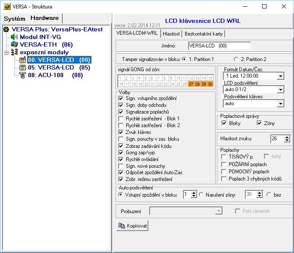Select 08: ACU-100 (08) in the tree

click(55, 75)
